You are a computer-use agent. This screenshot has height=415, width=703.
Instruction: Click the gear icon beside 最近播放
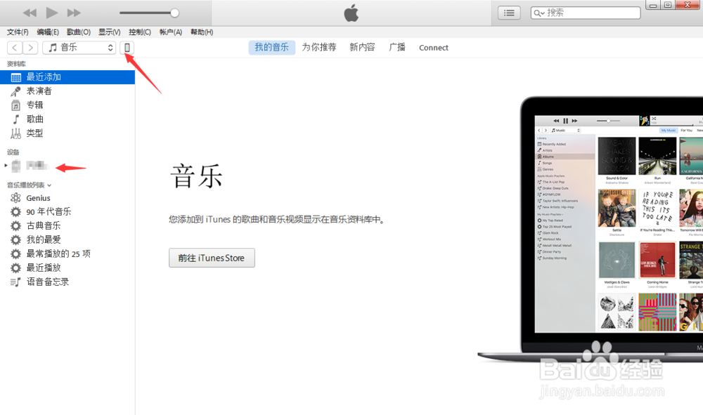pyautogui.click(x=15, y=268)
